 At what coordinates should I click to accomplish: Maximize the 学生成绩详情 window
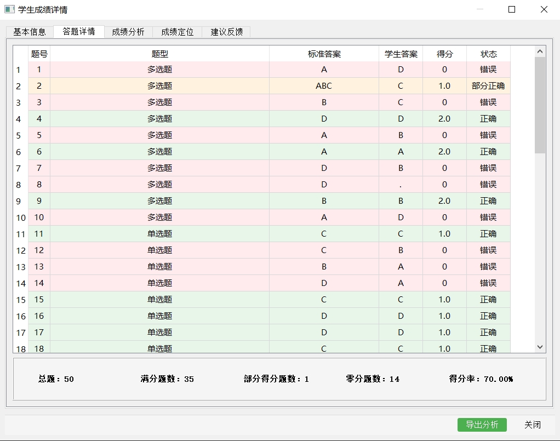pyautogui.click(x=512, y=9)
